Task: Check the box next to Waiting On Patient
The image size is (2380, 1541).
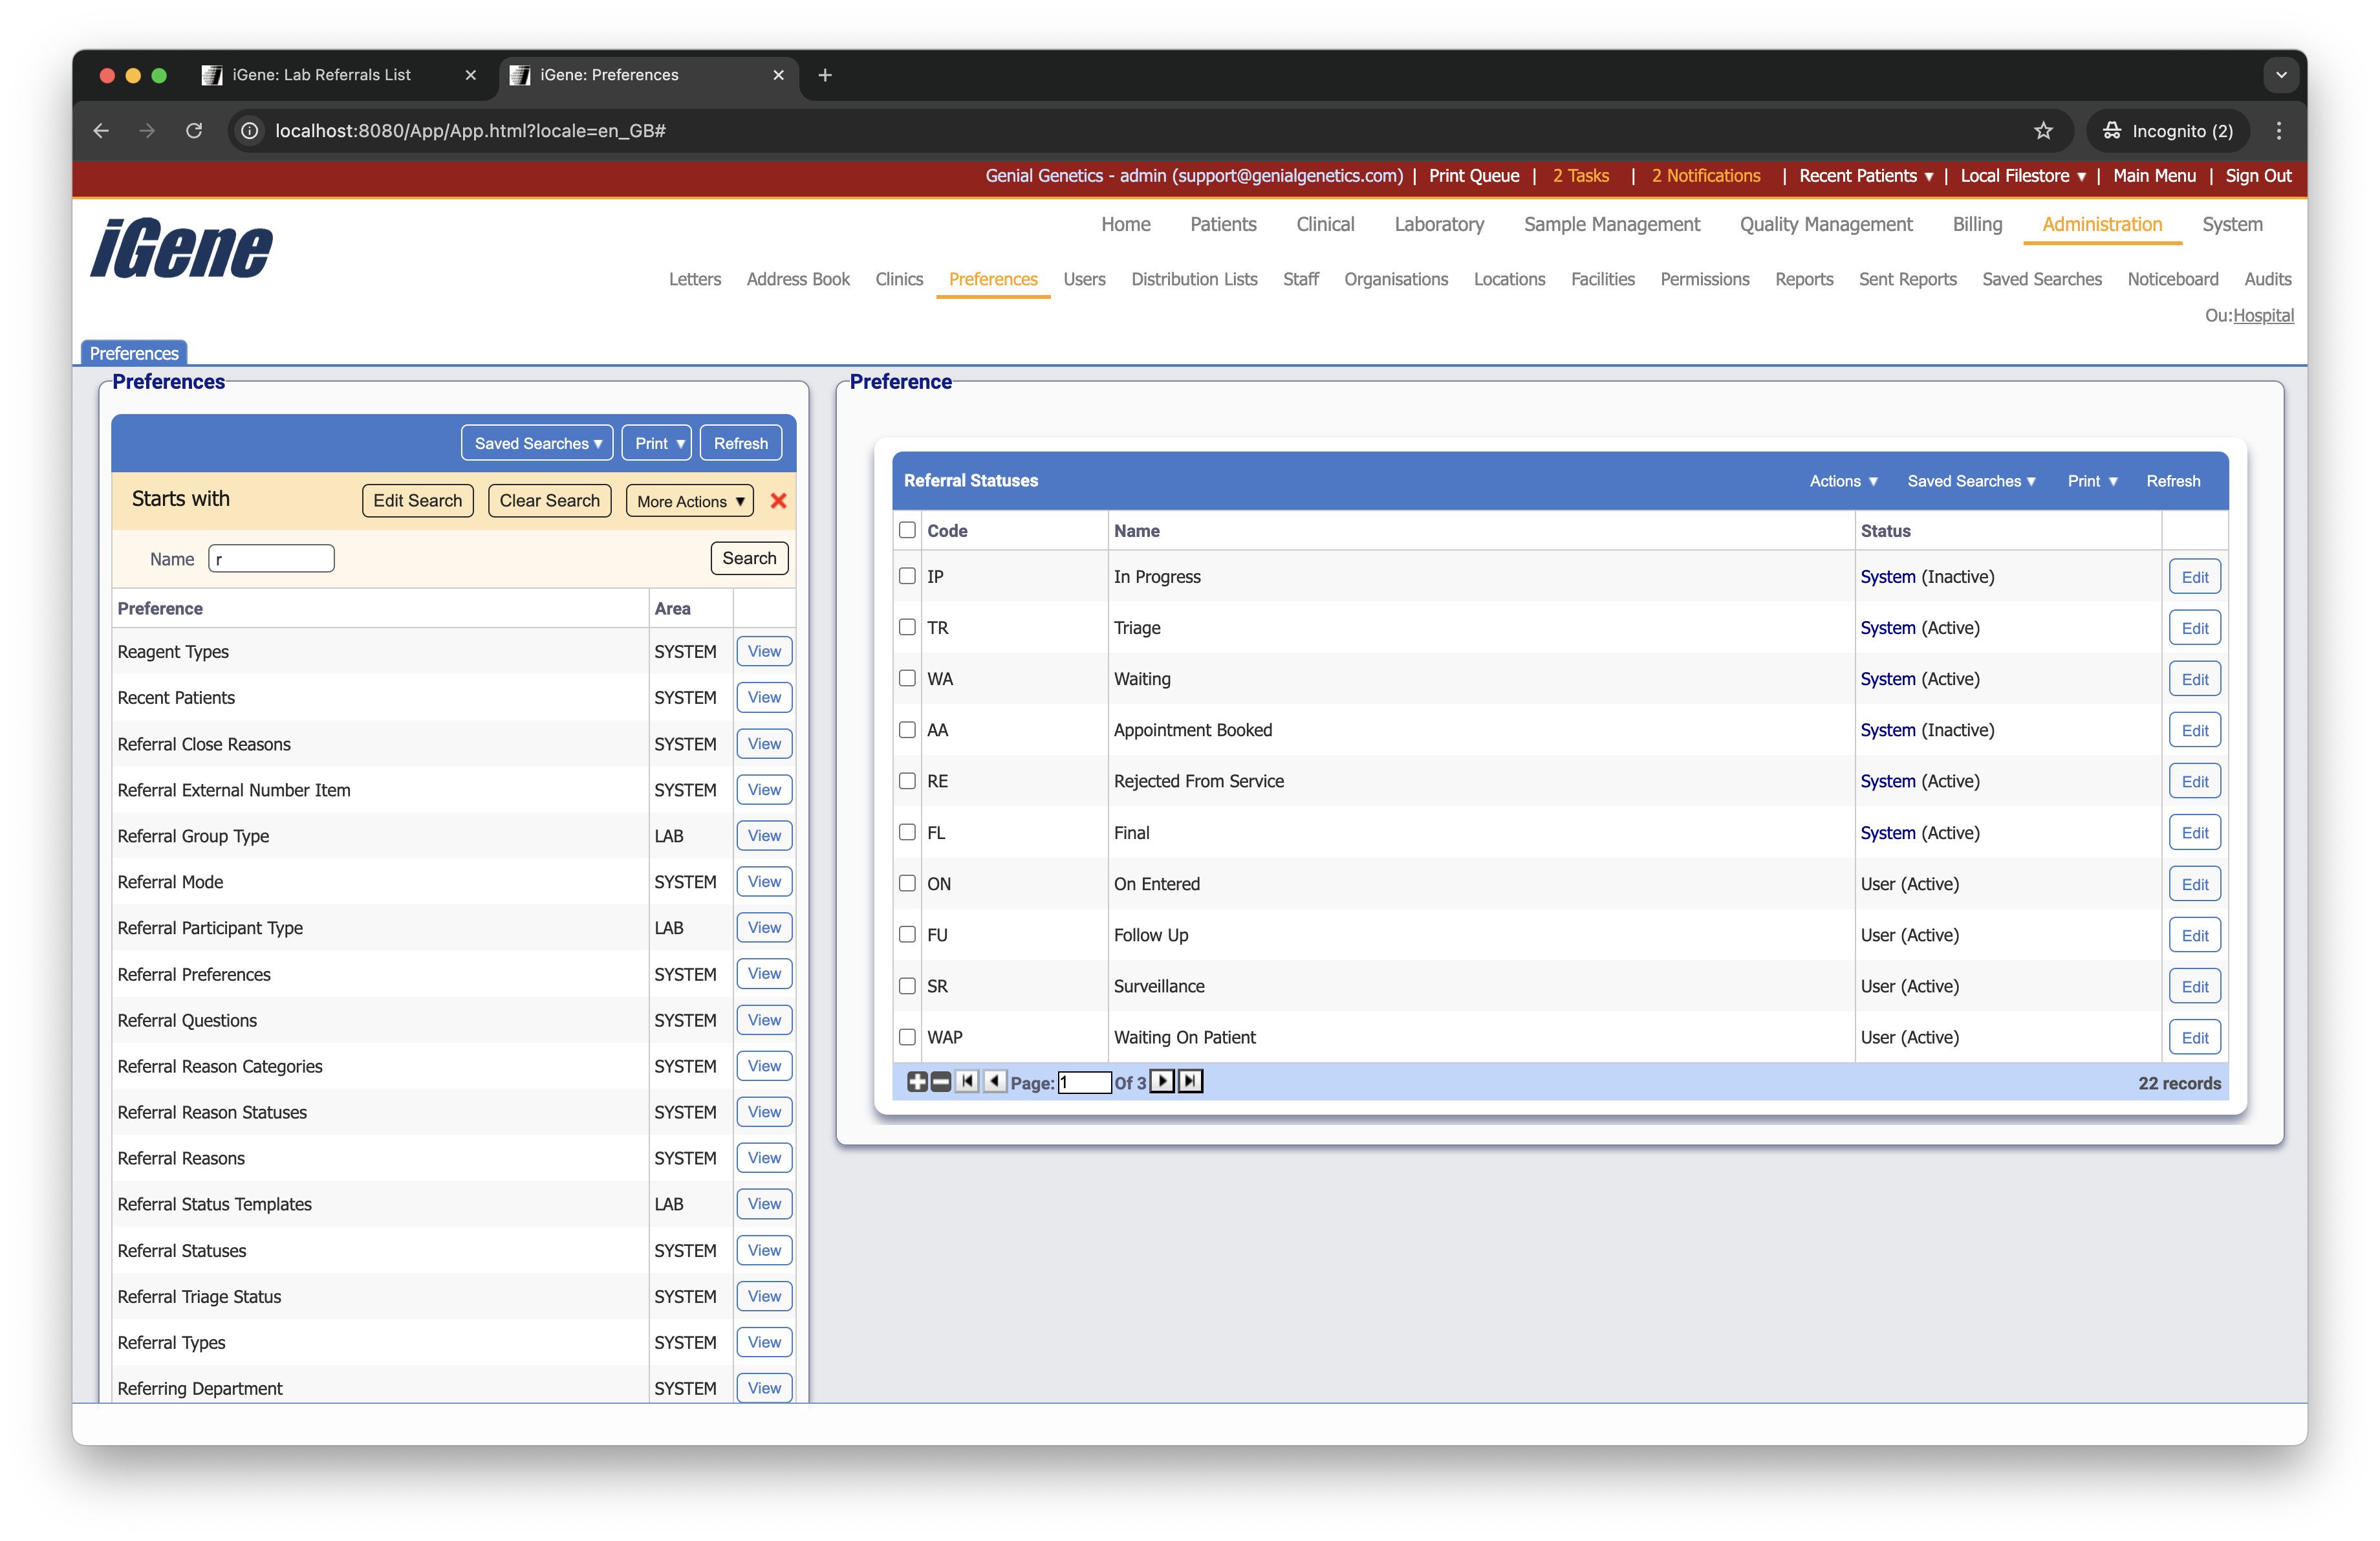Action: (907, 1037)
